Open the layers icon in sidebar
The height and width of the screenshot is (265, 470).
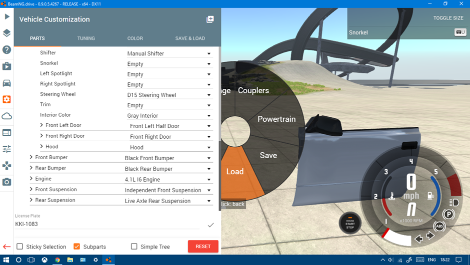click(7, 33)
